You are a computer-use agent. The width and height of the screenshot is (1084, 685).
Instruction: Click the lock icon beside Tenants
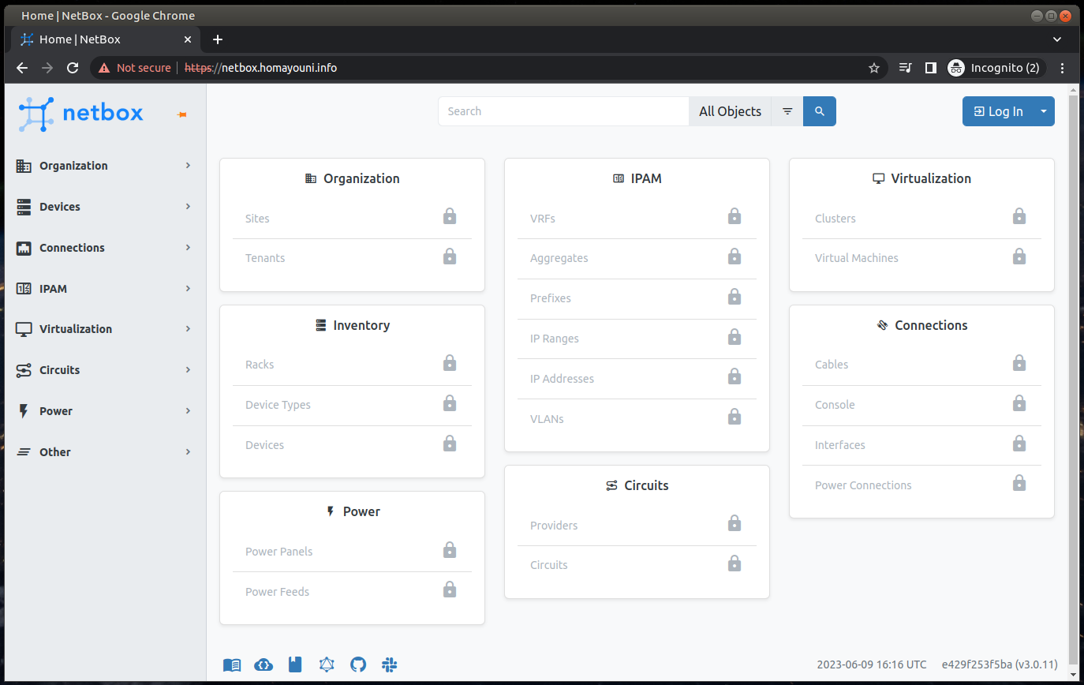click(450, 256)
